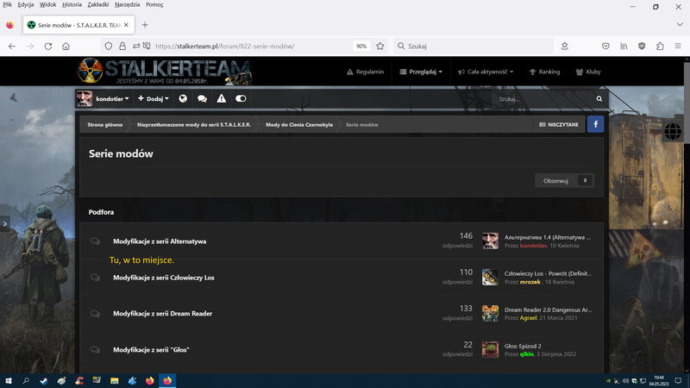Open the messages speech bubble icon

point(202,99)
